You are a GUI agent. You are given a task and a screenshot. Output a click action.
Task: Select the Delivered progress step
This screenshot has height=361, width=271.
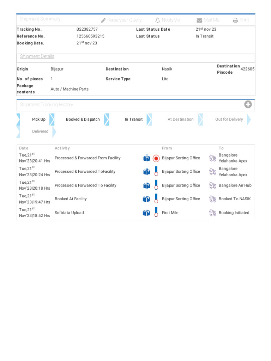tap(40, 131)
